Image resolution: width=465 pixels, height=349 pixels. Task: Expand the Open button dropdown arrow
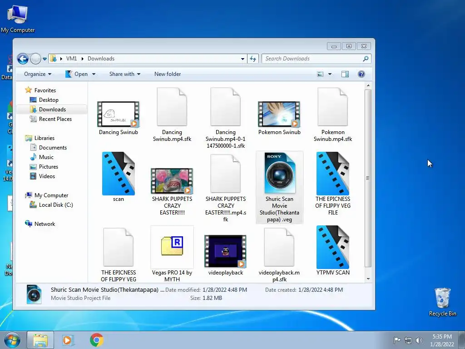[x=94, y=74]
